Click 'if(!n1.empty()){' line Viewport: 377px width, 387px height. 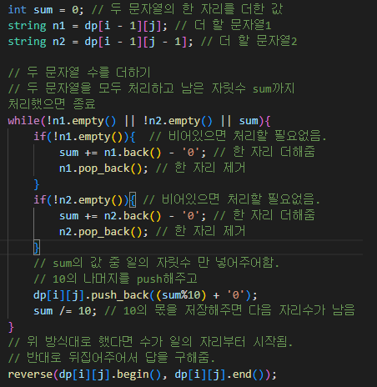pyautogui.click(x=84, y=137)
